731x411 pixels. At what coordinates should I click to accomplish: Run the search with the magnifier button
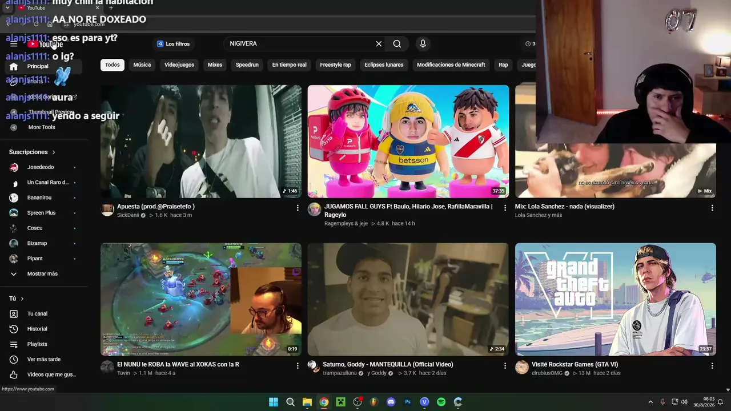coord(397,43)
